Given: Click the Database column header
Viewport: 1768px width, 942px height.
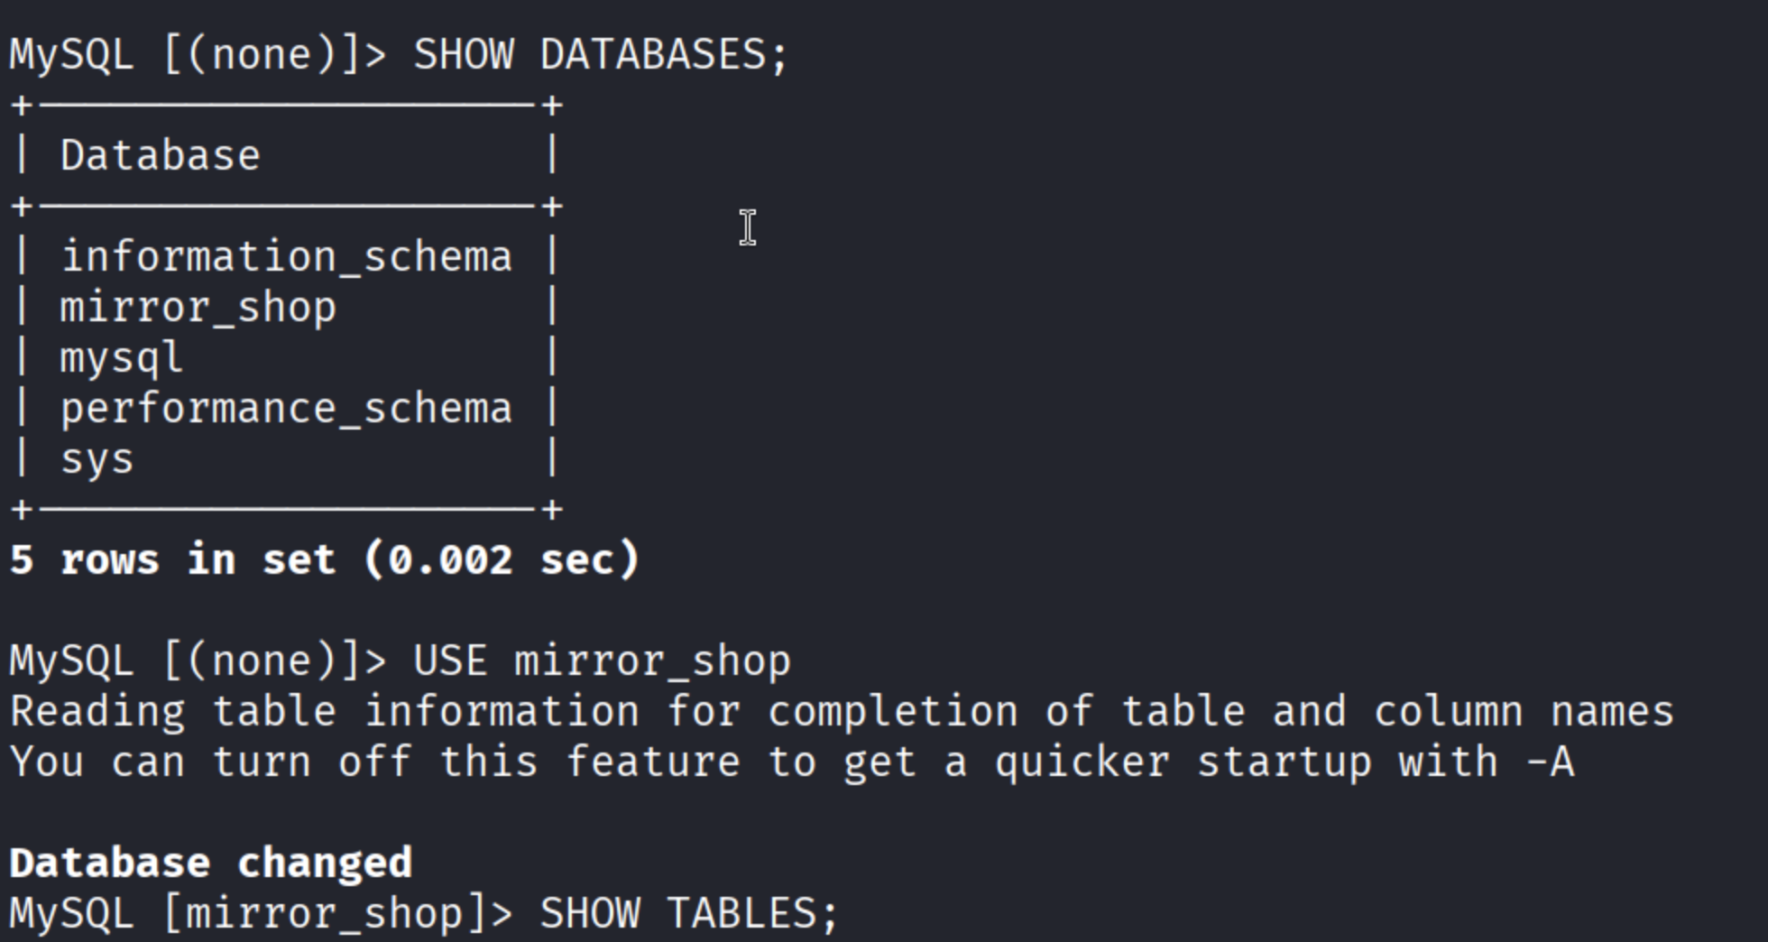Looking at the screenshot, I should (161, 156).
